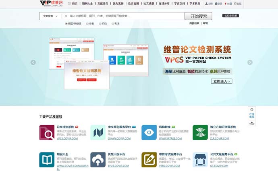Image resolution: width=278 pixels, height=171 pixels.
Task: Open the 在线分享 menu item
Action: (x=164, y=4)
